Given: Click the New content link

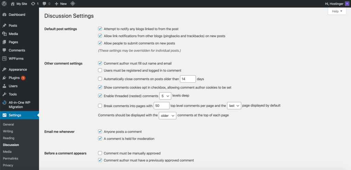Looking at the screenshot, I should coord(61,3).
